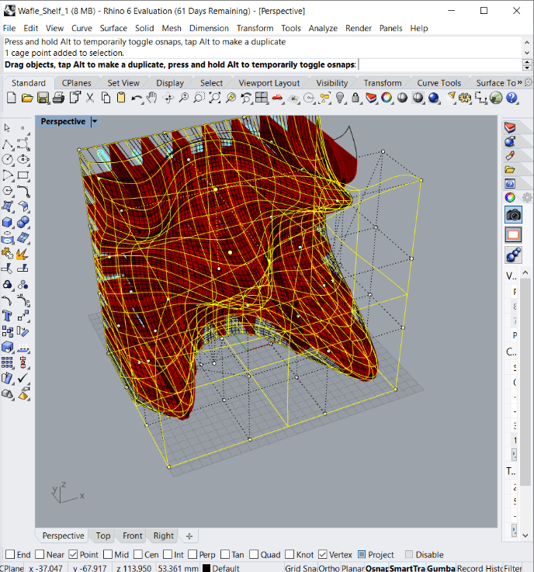Choose the Box solid tool
The image size is (534, 572).
click(7, 223)
